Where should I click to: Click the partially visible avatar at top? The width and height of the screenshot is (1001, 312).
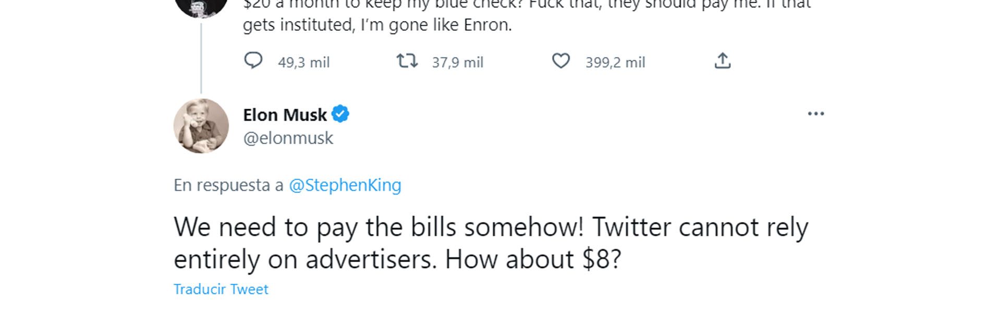[x=201, y=6]
